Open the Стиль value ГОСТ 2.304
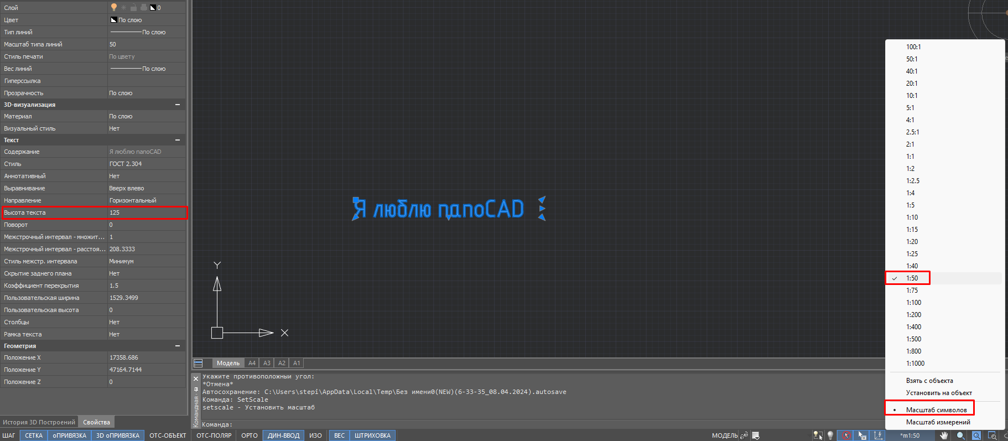The height and width of the screenshot is (441, 1008). point(147,164)
